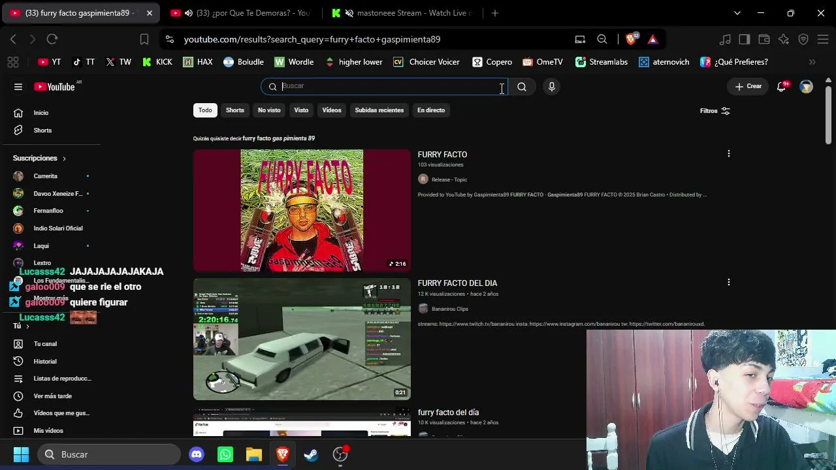The height and width of the screenshot is (470, 836).
Task: Open the Crear menu
Action: click(x=748, y=87)
